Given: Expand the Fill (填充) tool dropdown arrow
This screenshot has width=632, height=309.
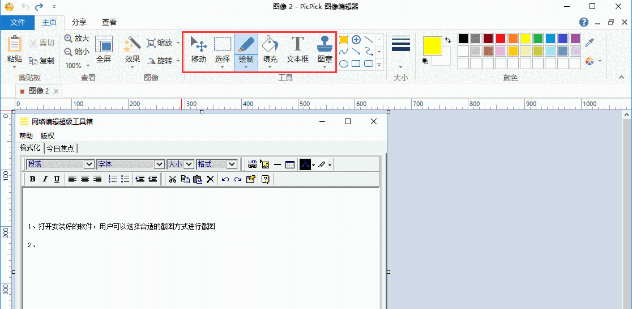Looking at the screenshot, I should [270, 67].
